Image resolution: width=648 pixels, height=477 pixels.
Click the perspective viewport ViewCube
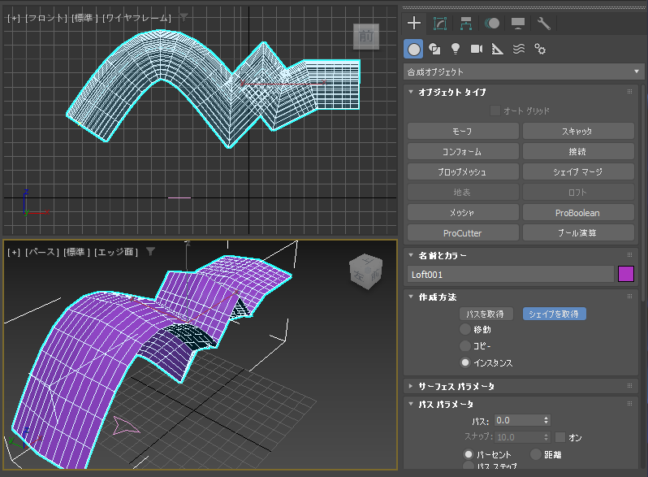[x=366, y=271]
